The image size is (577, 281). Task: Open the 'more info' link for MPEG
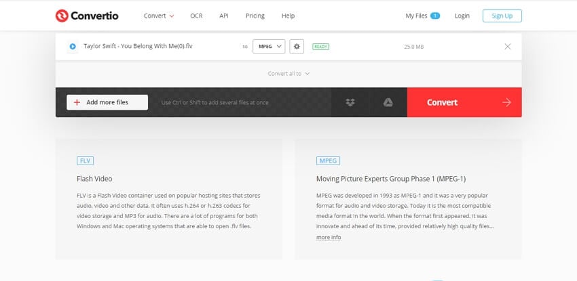click(329, 238)
